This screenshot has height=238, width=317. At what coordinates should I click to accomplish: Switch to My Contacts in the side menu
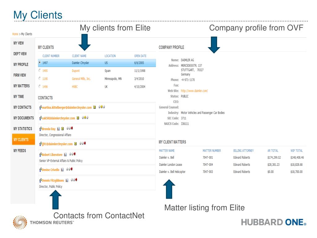[x=22, y=107]
